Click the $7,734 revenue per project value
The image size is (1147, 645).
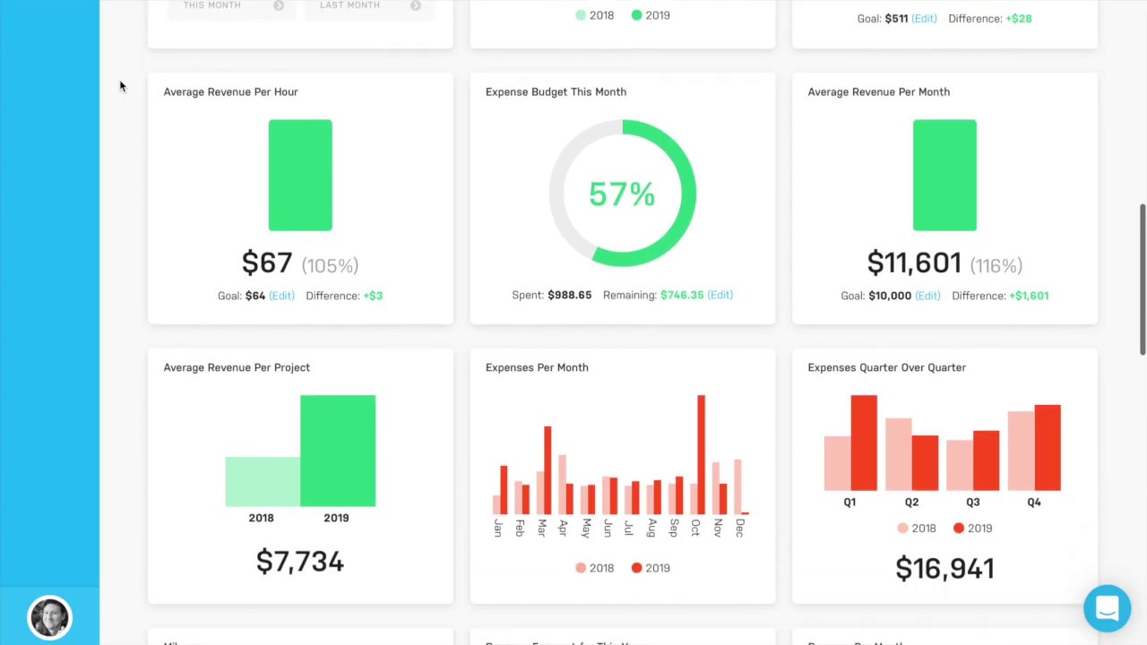pyautogui.click(x=300, y=562)
